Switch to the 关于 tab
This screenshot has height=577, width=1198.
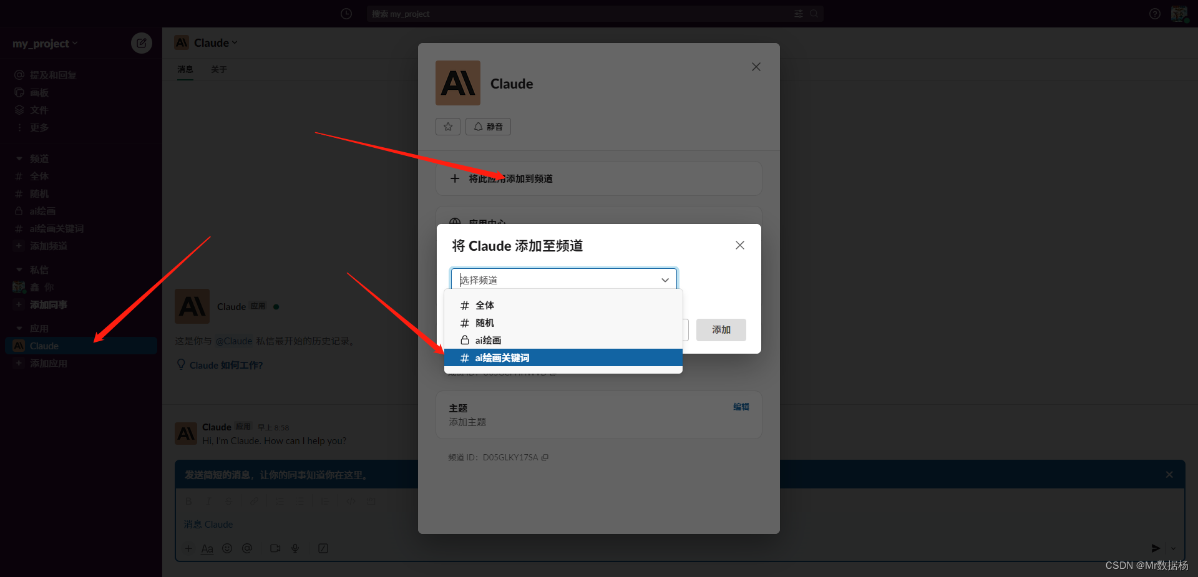click(218, 69)
